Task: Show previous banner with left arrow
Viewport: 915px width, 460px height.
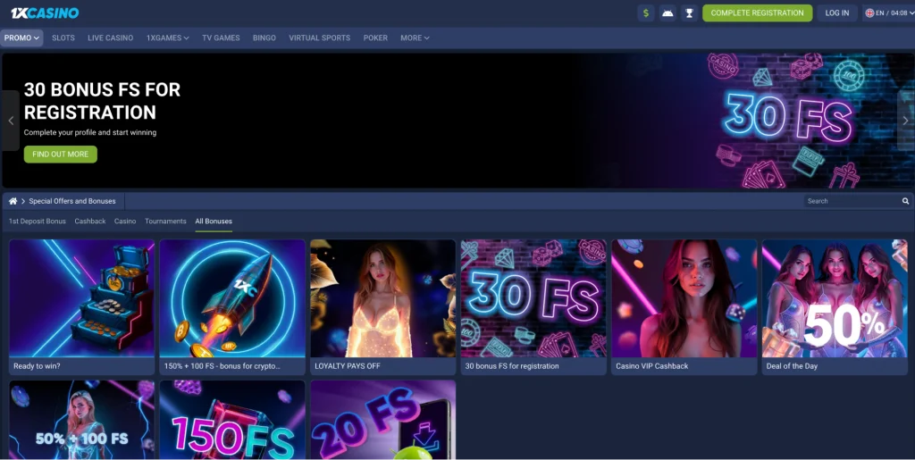Action: click(x=11, y=121)
